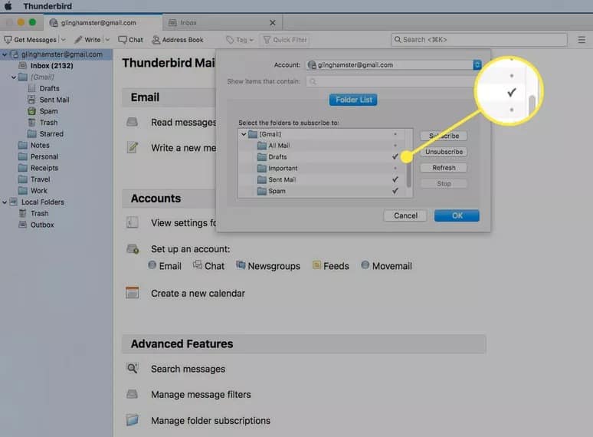Select Inbox (2132) folder
Screen dimensions: 593x437
point(51,66)
